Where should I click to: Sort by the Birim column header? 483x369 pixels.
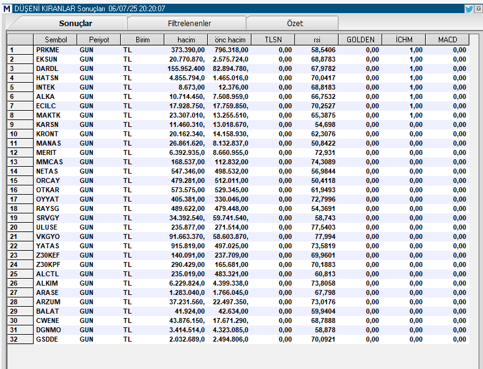point(143,40)
